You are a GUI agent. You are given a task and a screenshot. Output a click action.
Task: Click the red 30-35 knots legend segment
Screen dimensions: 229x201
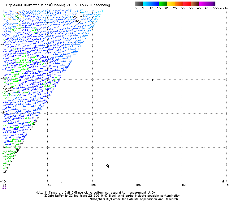187,4
